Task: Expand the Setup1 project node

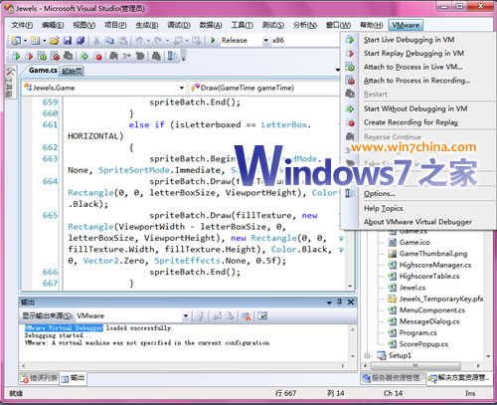Action: tap(367, 355)
